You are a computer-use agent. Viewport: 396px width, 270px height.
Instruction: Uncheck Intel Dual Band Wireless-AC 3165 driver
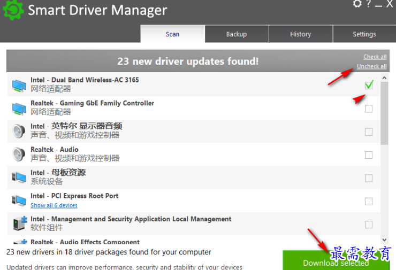[369, 86]
